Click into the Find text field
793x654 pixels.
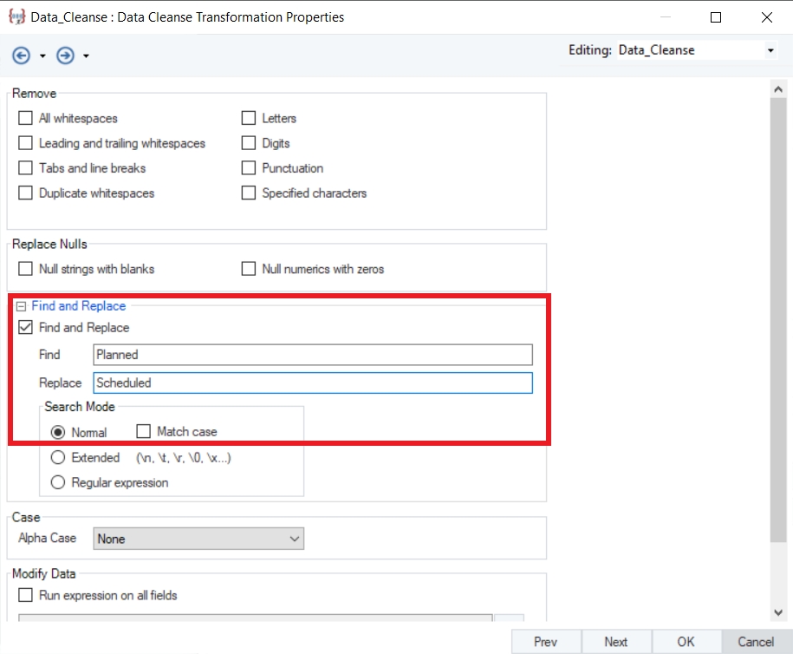312,354
